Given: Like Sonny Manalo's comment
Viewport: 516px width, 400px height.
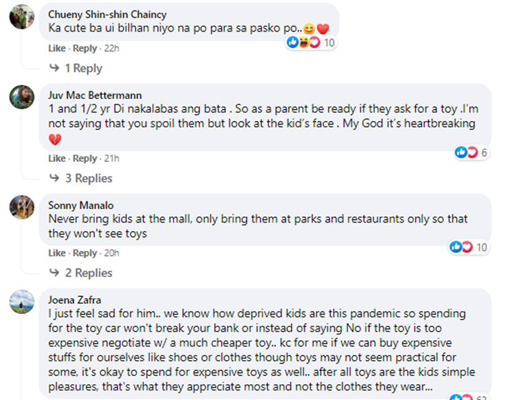Looking at the screenshot, I should click(x=57, y=253).
